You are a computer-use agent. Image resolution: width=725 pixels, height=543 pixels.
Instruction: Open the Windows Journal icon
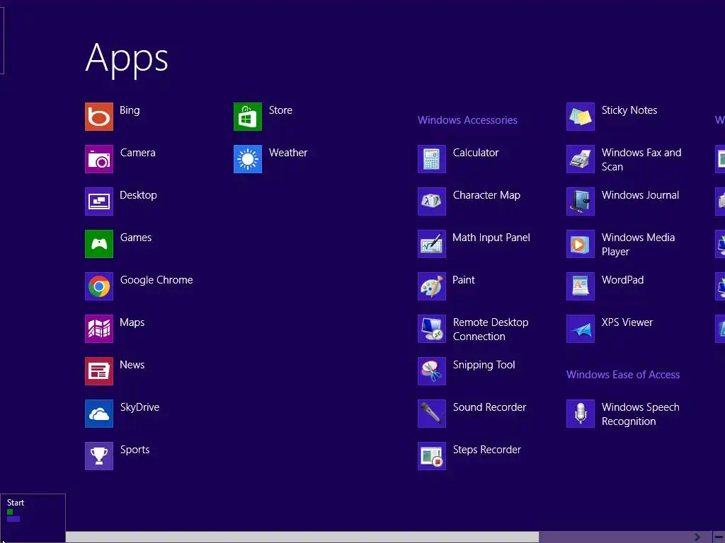[x=581, y=202]
